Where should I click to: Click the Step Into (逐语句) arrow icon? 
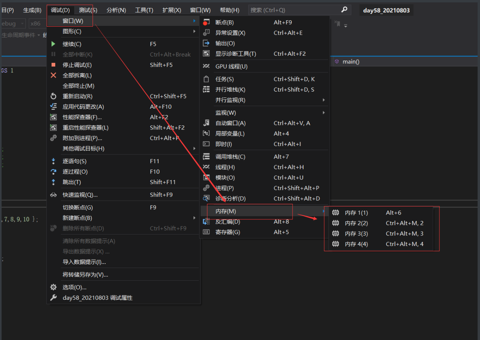pyautogui.click(x=53, y=161)
